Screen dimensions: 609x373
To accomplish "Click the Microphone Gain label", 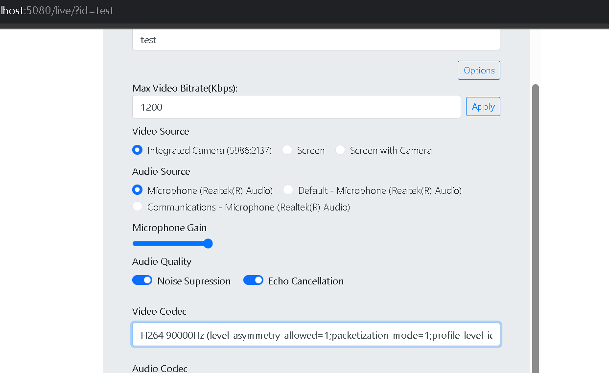I will point(169,228).
